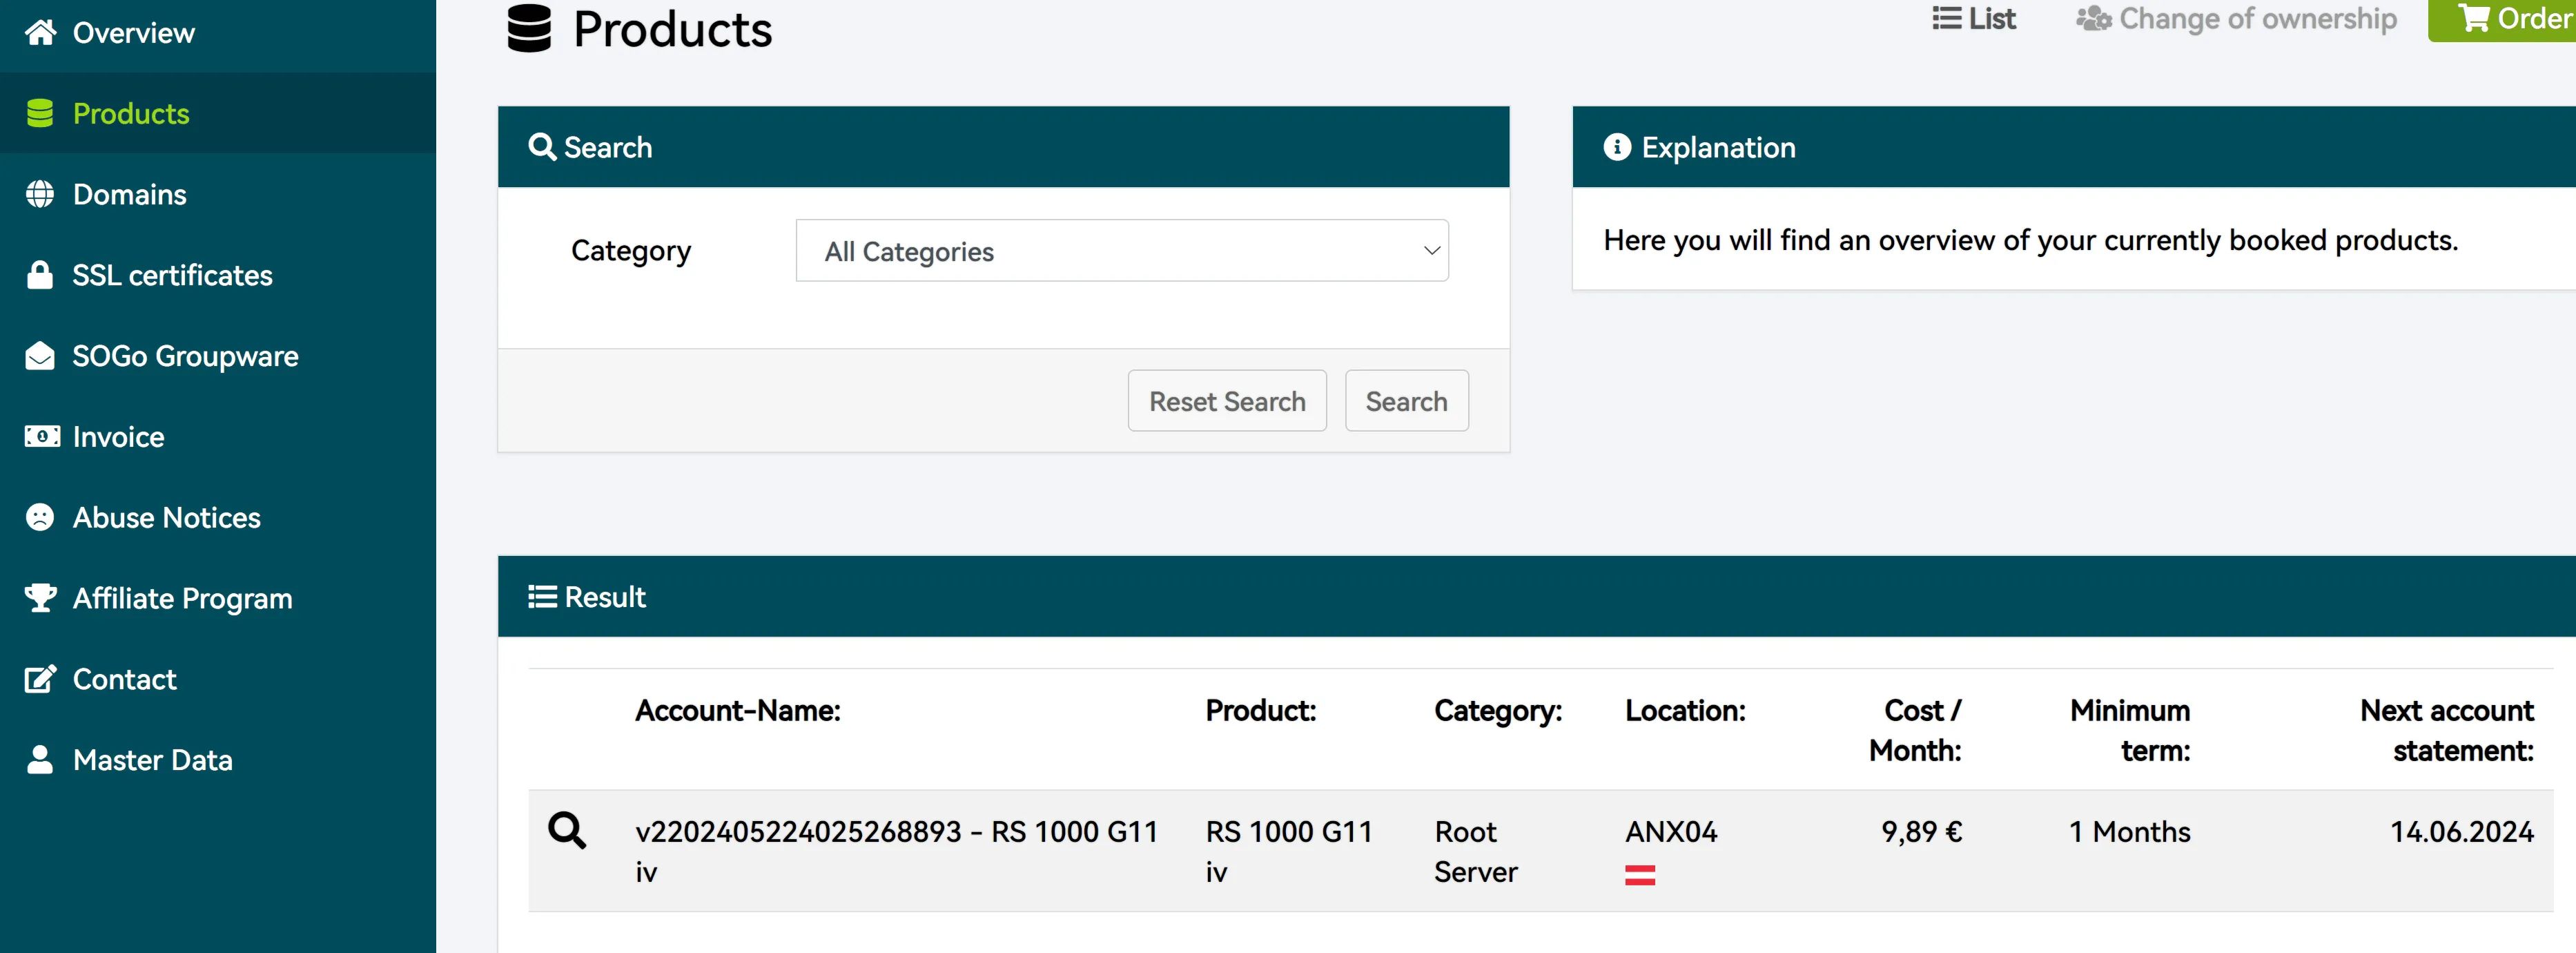
Task: Click the Minimum term column header
Action: pos(2130,730)
